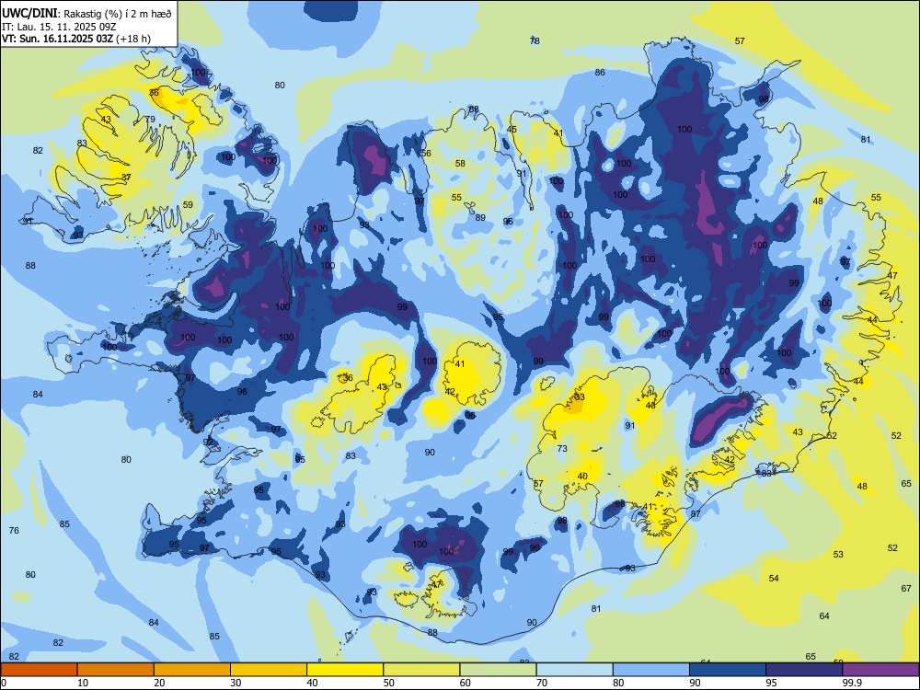
Task: Click the '87' value on the map
Action: [696, 514]
